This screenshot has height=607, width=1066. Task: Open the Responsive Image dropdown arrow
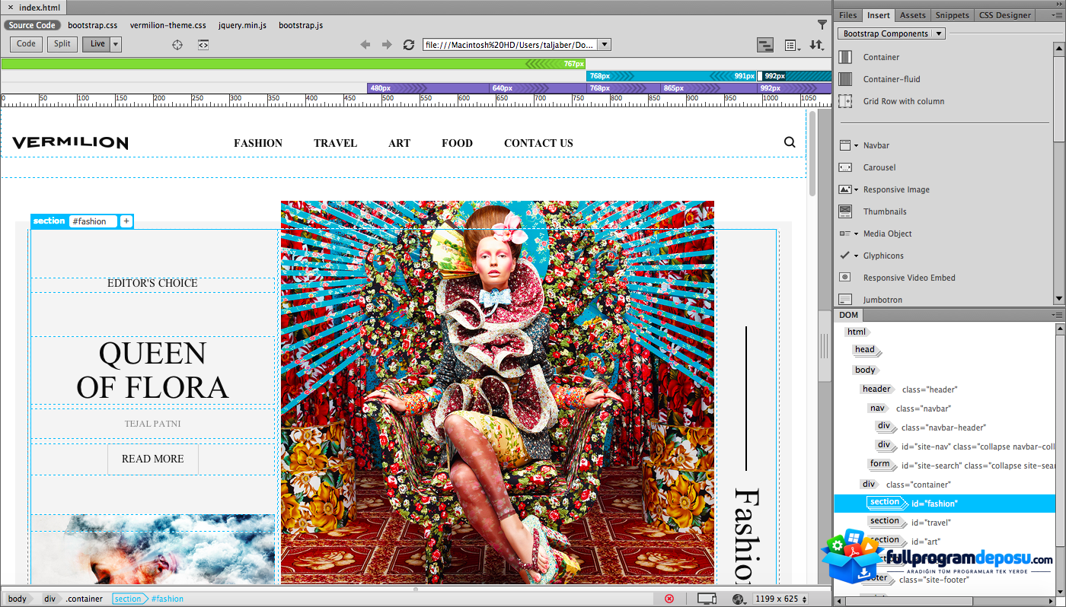(x=856, y=189)
